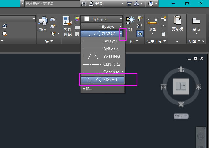Screen dimensions: 209x148
Task: Click South (南) on the ViewCube compass
Action: coord(181,104)
